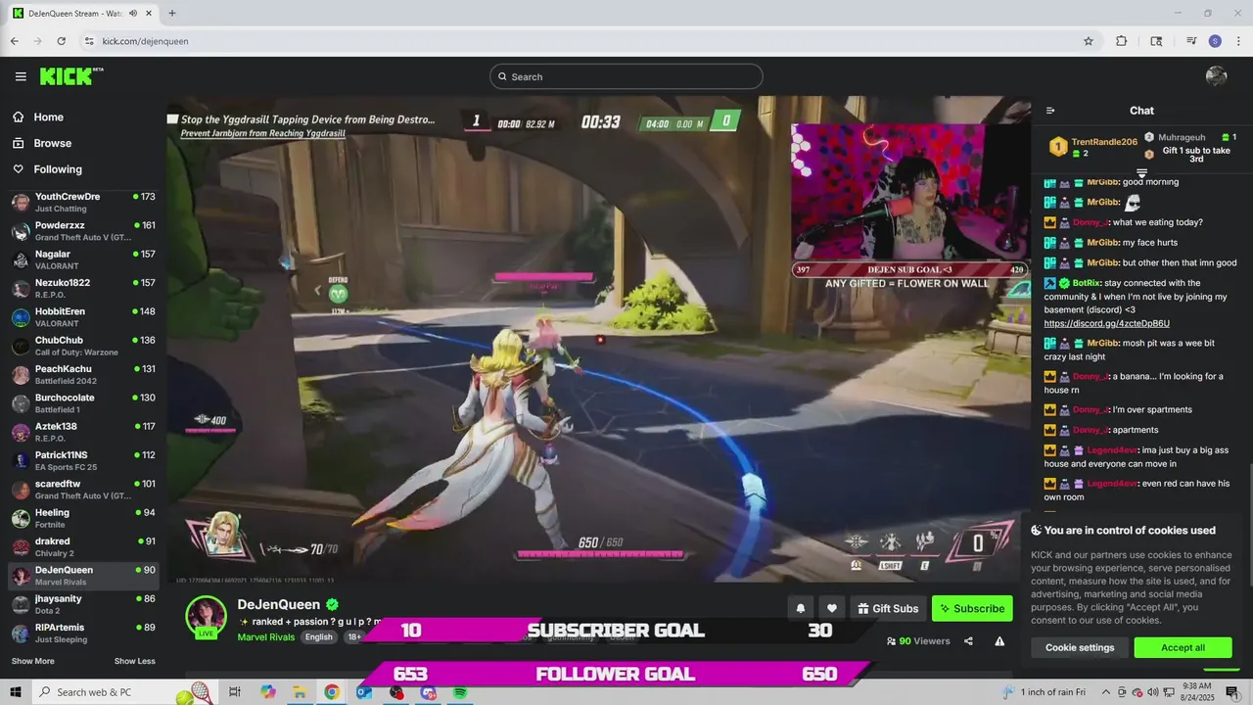Image resolution: width=1253 pixels, height=705 pixels.
Task: Open Windows notification center
Action: click(1232, 692)
